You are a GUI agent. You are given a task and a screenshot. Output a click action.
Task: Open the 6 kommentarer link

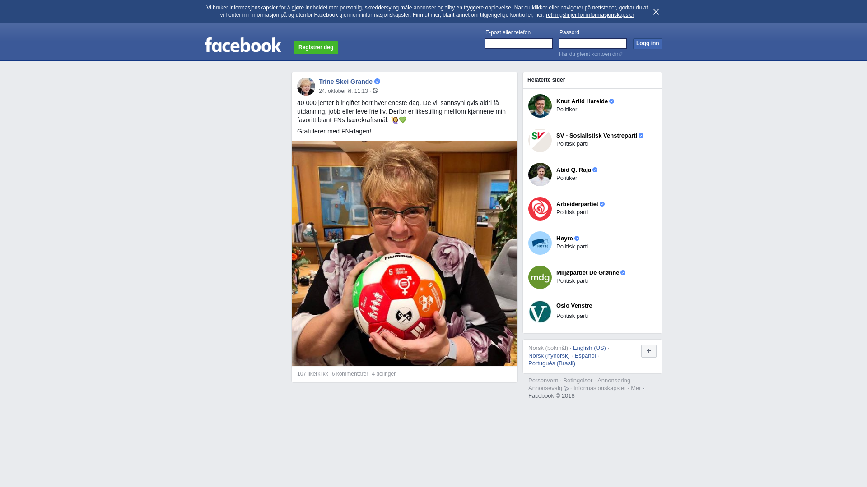(x=350, y=374)
